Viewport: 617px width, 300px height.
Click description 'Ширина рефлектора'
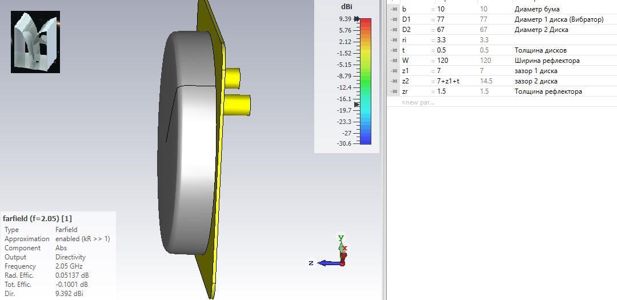[x=547, y=61]
